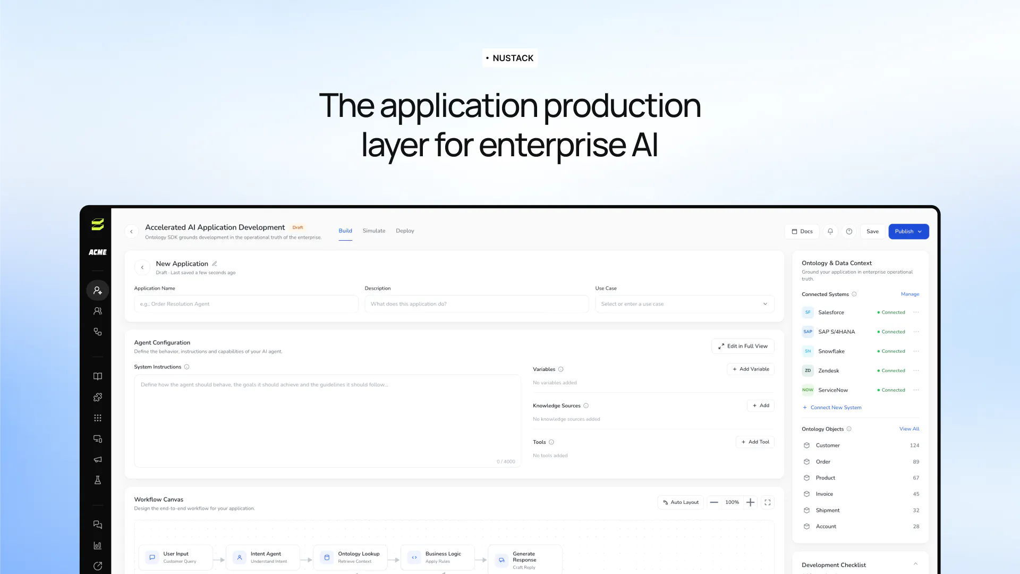Zoom in the workflow canvas with plus
This screenshot has width=1020, height=574.
pos(750,502)
